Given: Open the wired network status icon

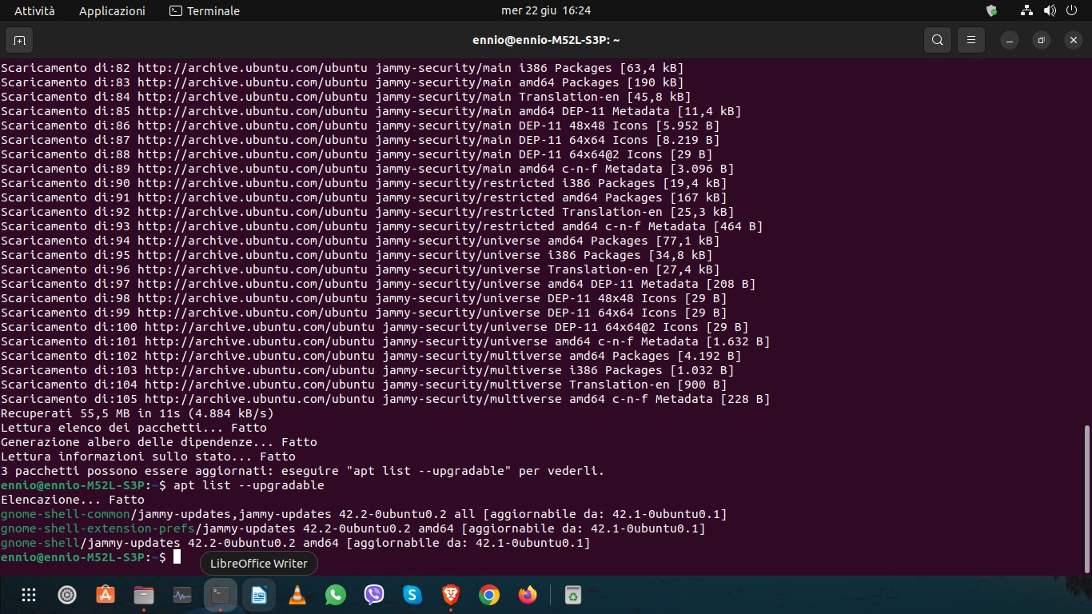Looking at the screenshot, I should pyautogui.click(x=1027, y=10).
